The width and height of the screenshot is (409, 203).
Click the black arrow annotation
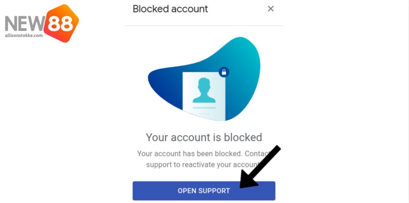[260, 167]
